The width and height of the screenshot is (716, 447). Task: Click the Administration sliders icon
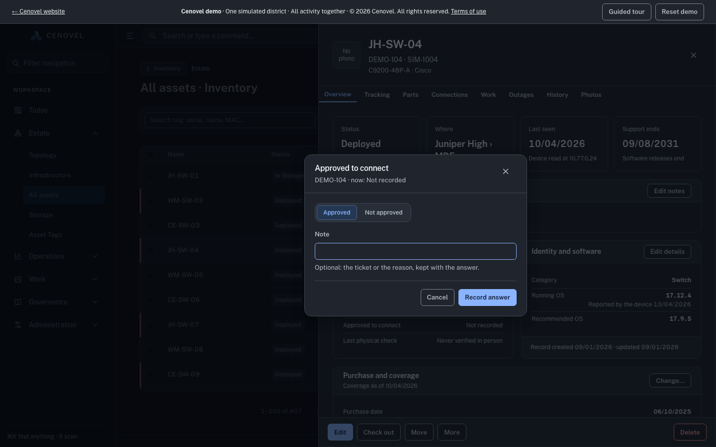tap(18, 325)
